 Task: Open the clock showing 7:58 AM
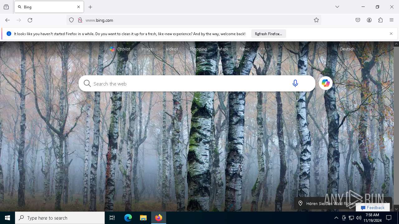tap(373, 218)
